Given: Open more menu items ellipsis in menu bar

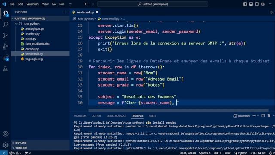Looking at the screenshot, I should [70, 4].
